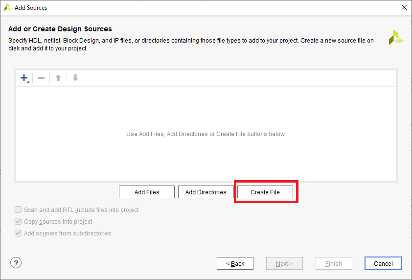Click the Xilinx logo in the header
The width and height of the screenshot is (412, 280).
(x=396, y=37)
